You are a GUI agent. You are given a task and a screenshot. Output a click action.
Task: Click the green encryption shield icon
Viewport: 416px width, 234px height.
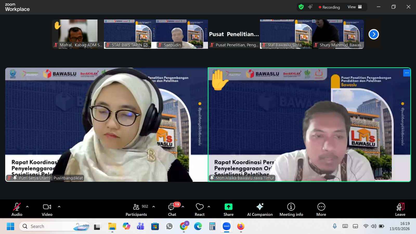pos(301,7)
